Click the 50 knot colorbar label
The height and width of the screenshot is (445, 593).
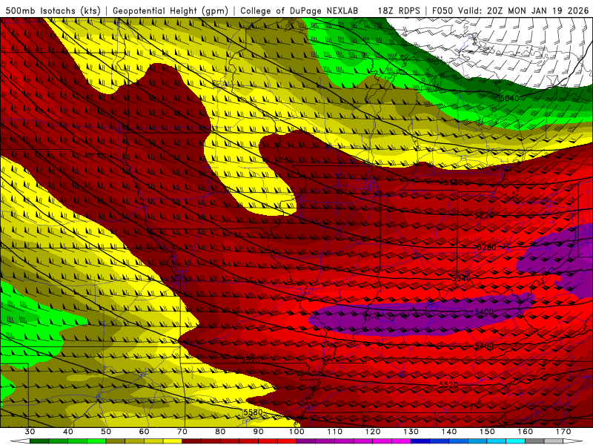[106, 432]
